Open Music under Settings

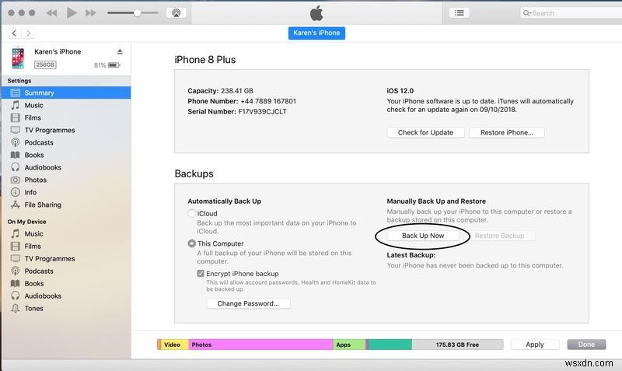click(x=33, y=105)
